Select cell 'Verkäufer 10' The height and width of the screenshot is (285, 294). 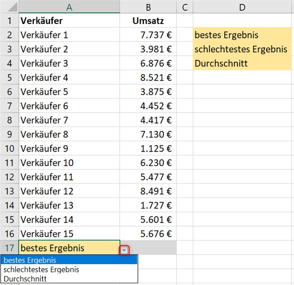[69, 162]
